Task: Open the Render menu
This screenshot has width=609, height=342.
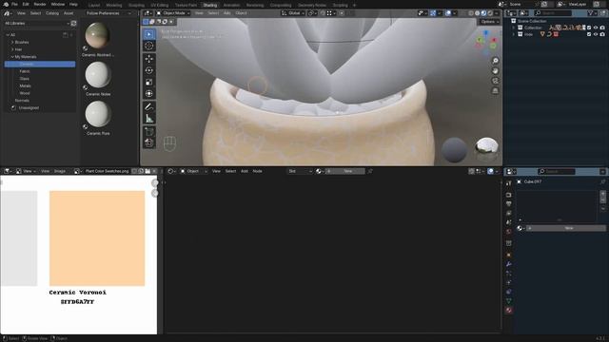Action: (40, 4)
